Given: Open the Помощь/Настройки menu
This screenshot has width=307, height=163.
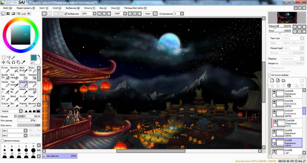Looking at the screenshot, I should click(x=136, y=8).
